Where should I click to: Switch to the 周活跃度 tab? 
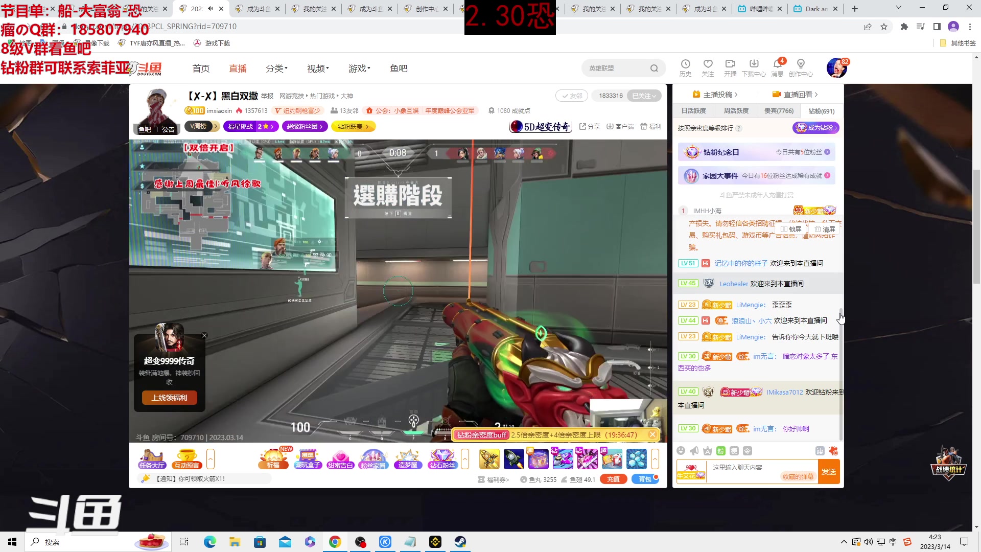click(x=736, y=110)
